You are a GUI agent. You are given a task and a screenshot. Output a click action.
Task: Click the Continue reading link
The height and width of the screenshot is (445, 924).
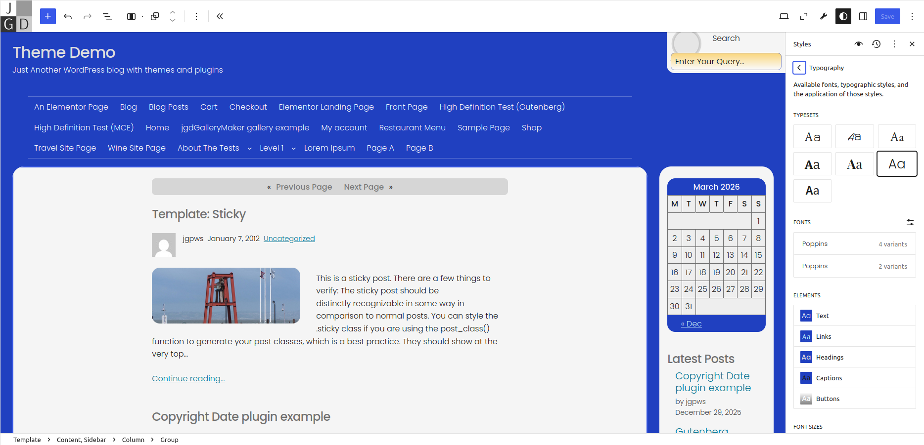tap(188, 378)
